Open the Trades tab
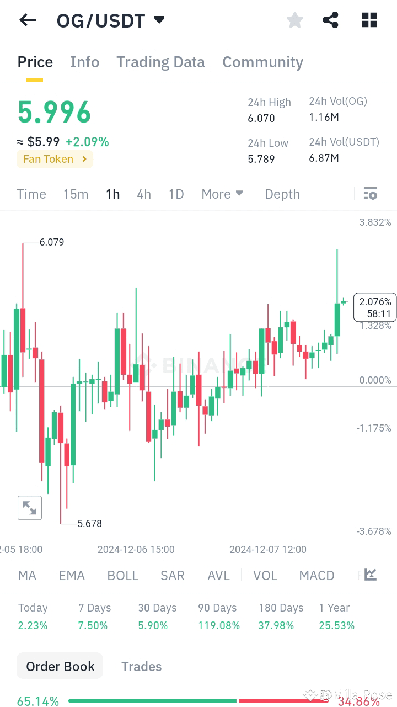This screenshot has height=707, width=397. pyautogui.click(x=141, y=666)
